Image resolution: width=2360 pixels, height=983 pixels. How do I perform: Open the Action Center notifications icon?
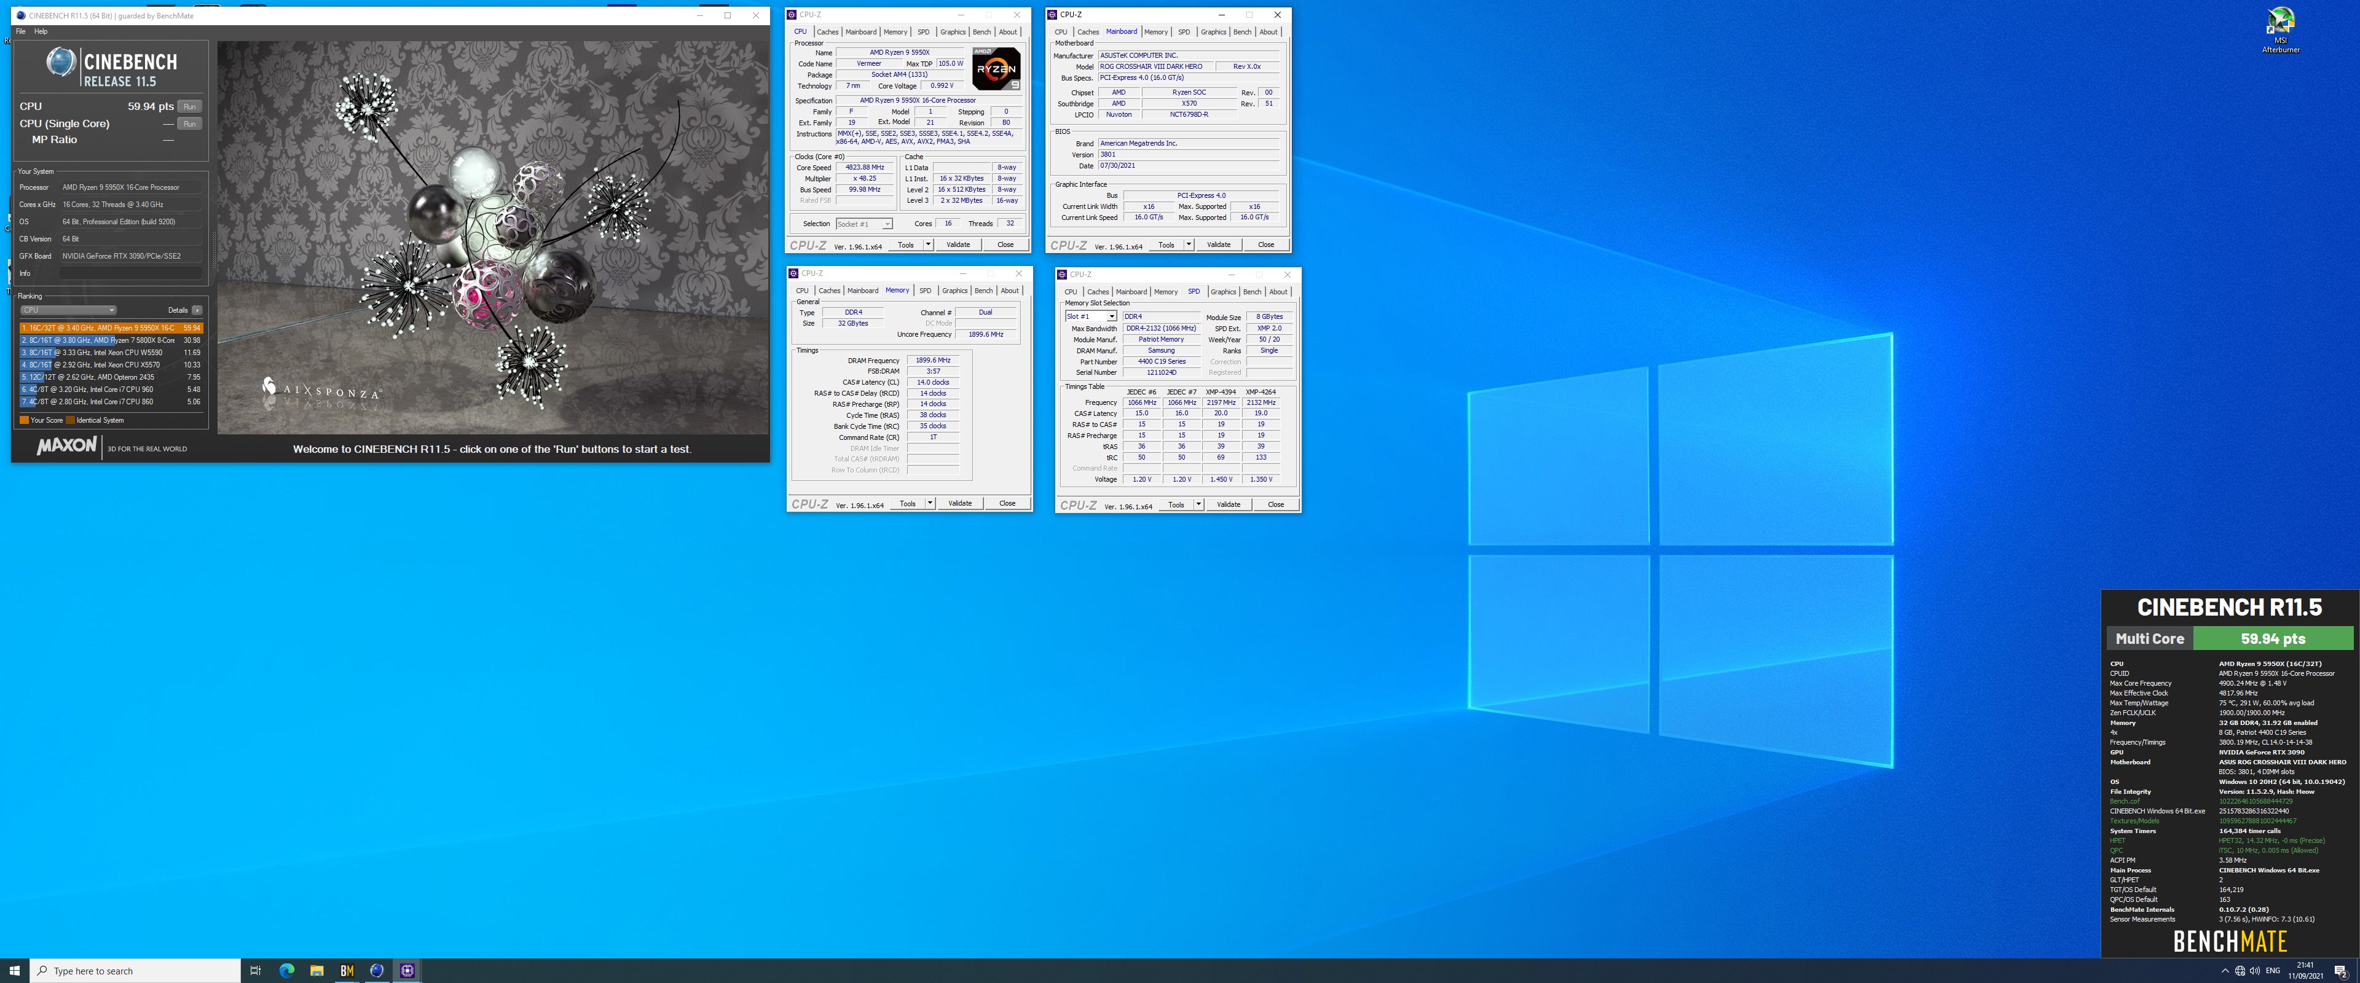tap(2341, 970)
